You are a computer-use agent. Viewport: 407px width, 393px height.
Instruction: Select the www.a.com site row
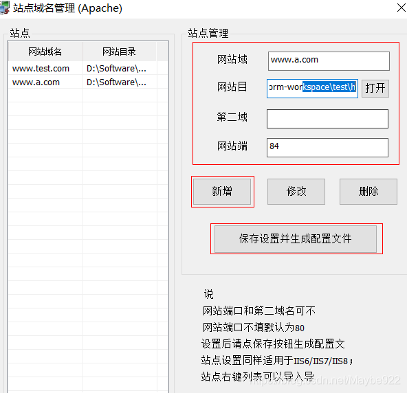[88, 82]
